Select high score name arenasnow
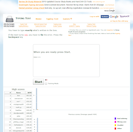 click(19, 98)
